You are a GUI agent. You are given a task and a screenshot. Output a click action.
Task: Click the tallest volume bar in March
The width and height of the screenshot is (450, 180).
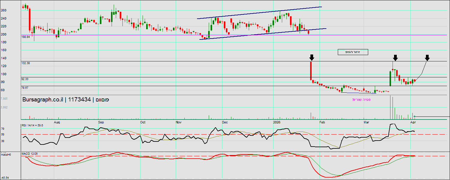tap(390, 107)
